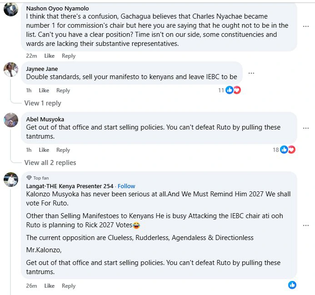Click Abel Musyoka's profile avatar
315x295 pixels.
point(11,120)
